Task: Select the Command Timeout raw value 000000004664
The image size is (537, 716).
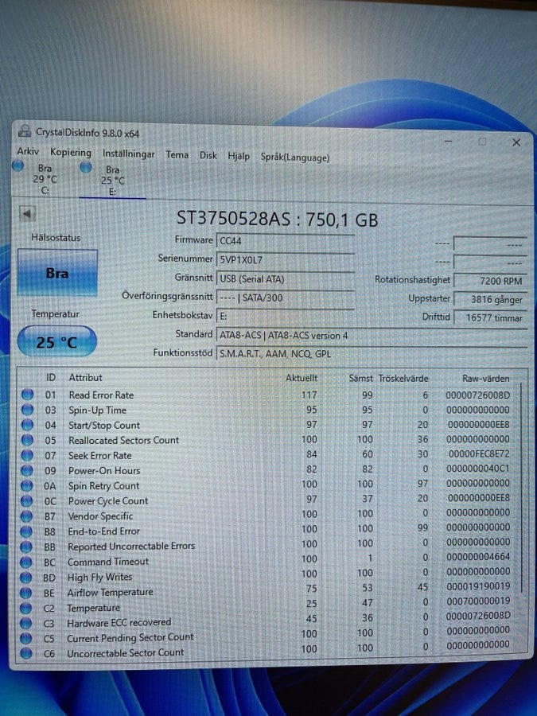Action: click(478, 557)
